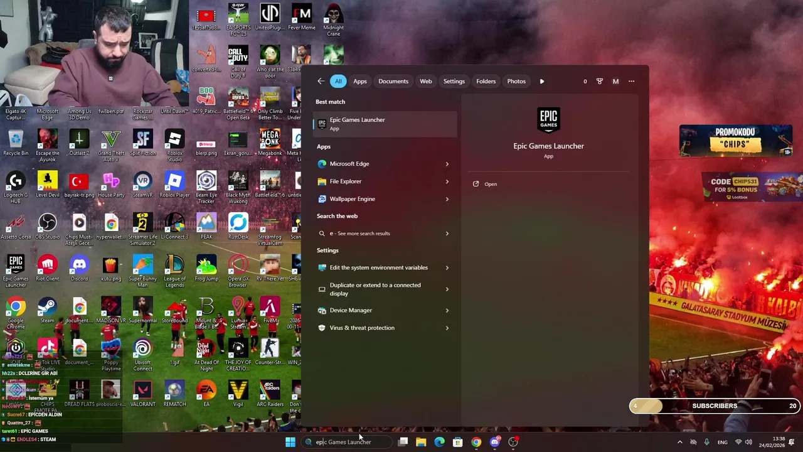Click See more search results web entry

(x=376, y=234)
